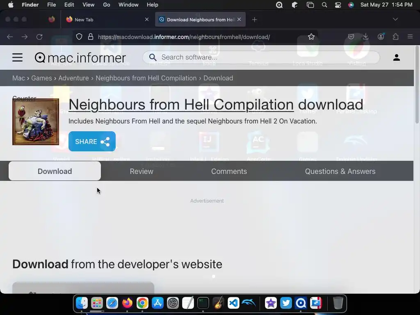Open the Firefox shield tracking protection icon
This screenshot has height=315, width=420.
(79, 37)
